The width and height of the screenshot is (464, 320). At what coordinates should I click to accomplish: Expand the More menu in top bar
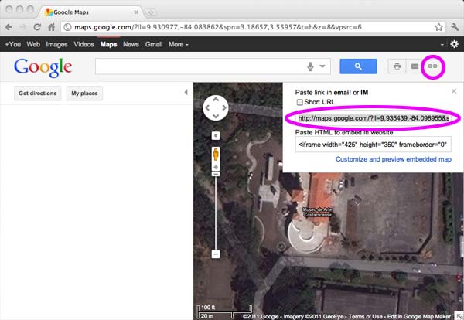pos(178,44)
